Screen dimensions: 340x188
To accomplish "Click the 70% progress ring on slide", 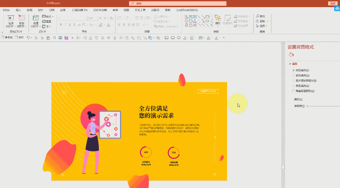I will click(x=173, y=152).
